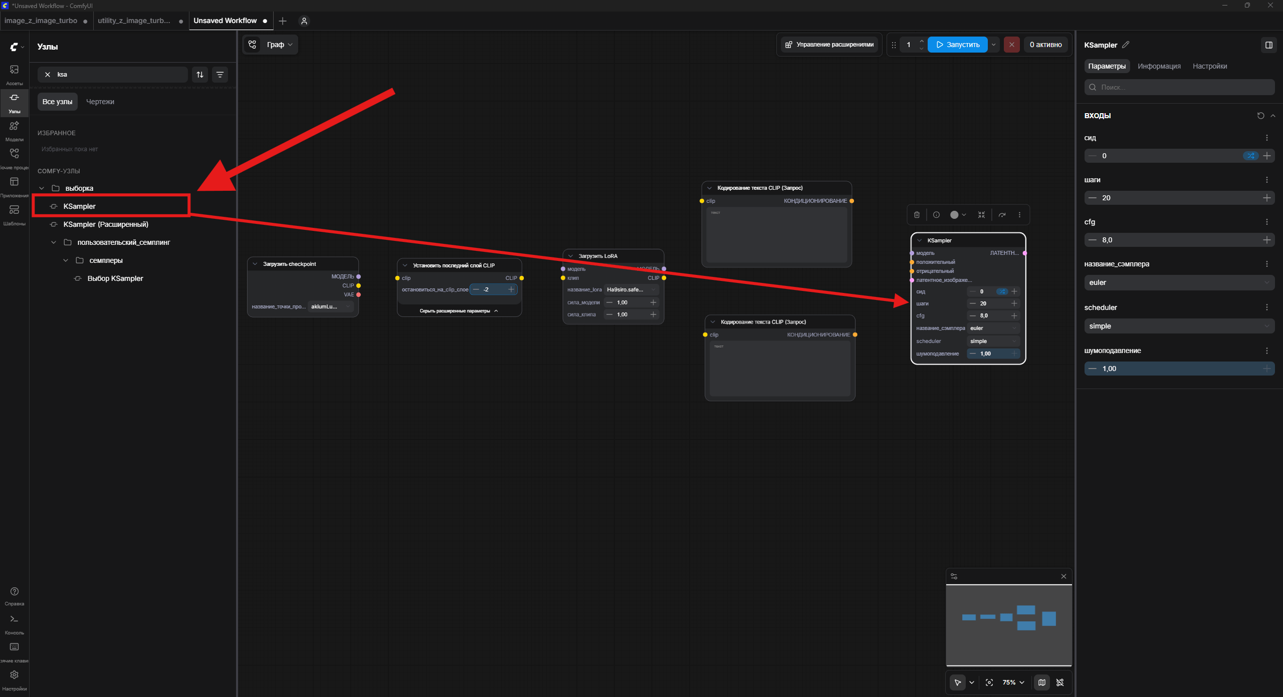Toggle the minimap button in bottom toolbar
1283x697 pixels.
click(x=1042, y=682)
